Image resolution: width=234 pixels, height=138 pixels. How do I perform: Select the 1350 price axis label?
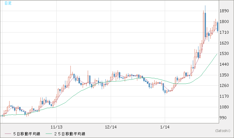click(224, 75)
